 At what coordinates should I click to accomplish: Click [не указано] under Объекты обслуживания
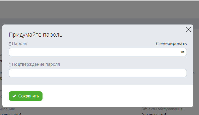tap(154, 114)
